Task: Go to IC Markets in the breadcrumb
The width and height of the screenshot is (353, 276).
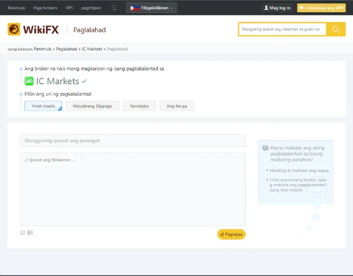Action: pyautogui.click(x=92, y=49)
